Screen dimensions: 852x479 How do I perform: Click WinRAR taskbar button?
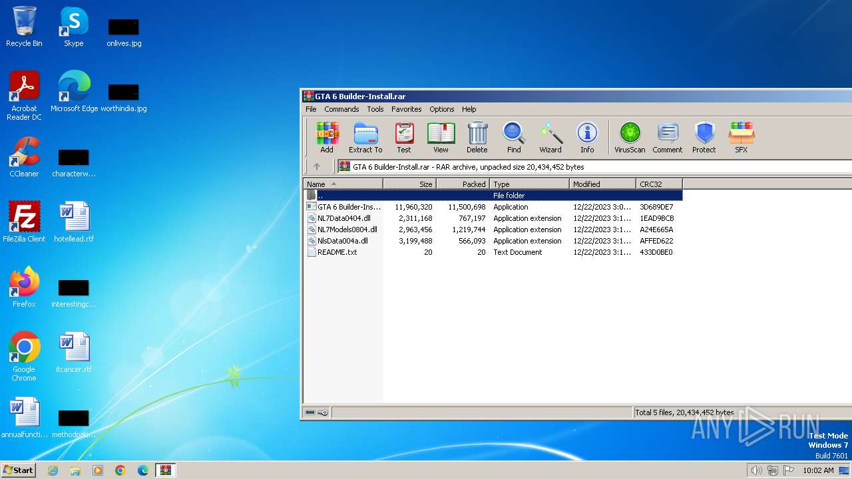166,470
